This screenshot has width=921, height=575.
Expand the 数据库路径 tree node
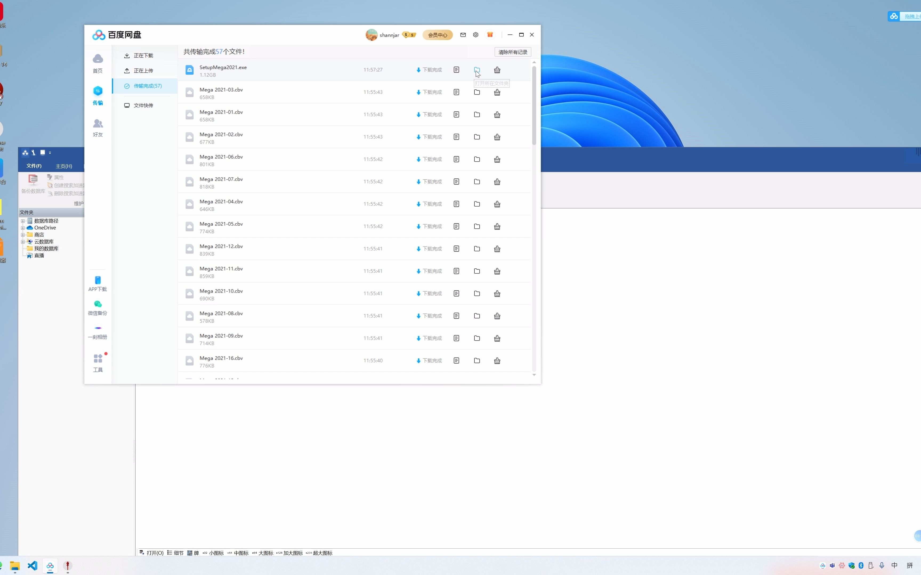pos(23,221)
